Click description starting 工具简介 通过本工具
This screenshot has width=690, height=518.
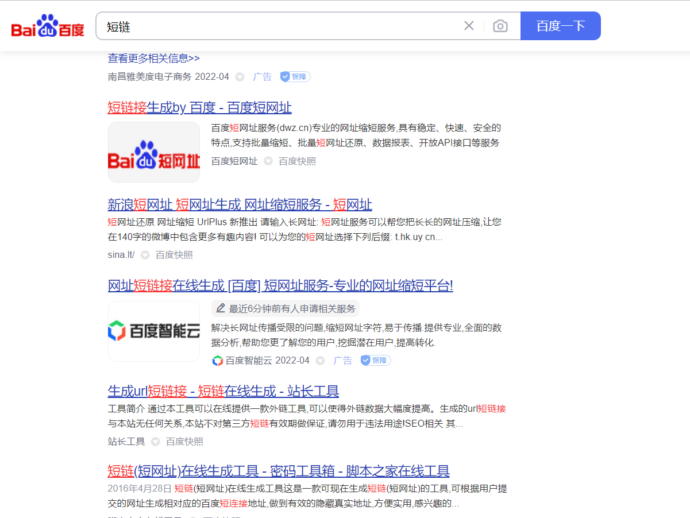coord(307,416)
